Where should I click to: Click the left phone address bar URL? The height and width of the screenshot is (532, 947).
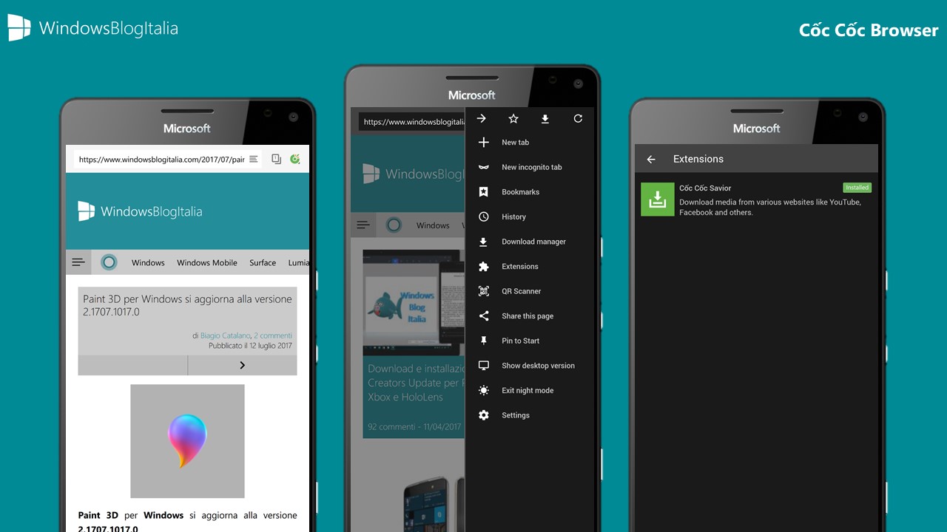[161, 159]
